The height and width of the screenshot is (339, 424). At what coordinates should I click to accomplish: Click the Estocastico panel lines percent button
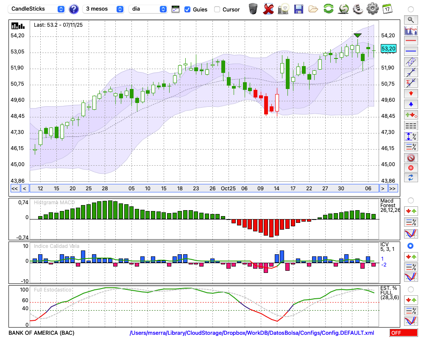[411, 311]
